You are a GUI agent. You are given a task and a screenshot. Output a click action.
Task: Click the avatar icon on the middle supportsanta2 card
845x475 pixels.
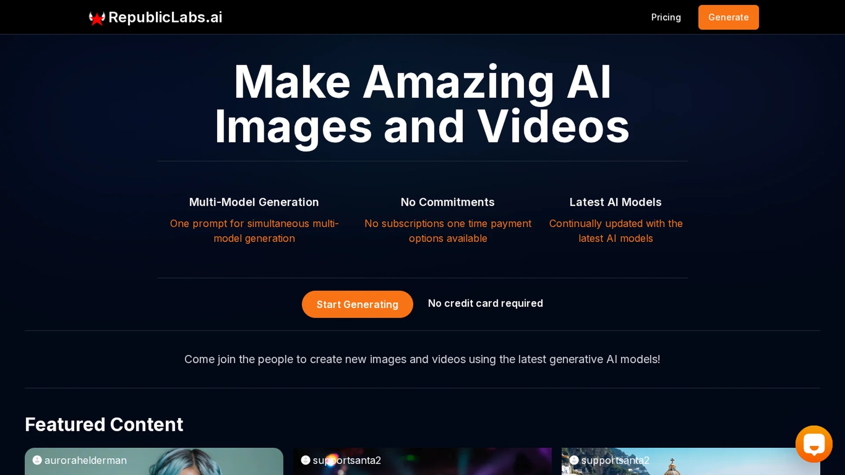(x=305, y=460)
